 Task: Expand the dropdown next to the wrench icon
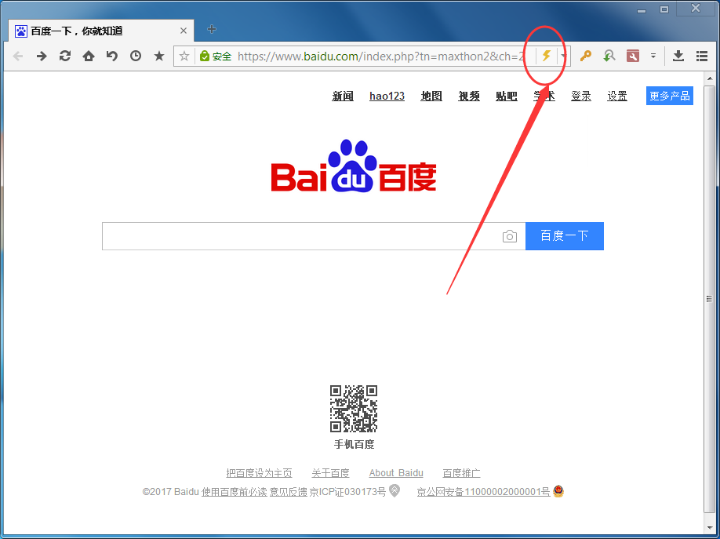(x=653, y=56)
